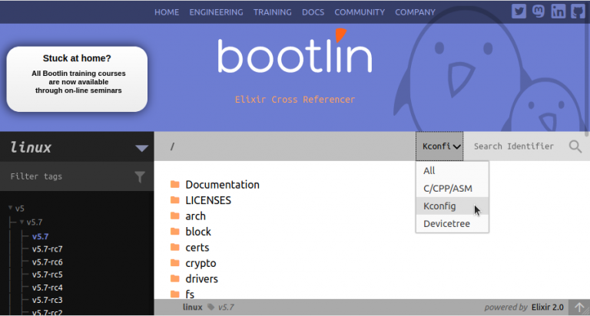Viewport: 590px width, 316px height.
Task: Click the drivers folder icon
Action: coord(175,278)
